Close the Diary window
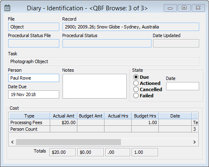The height and width of the screenshot is (167, 209). coord(198,8)
